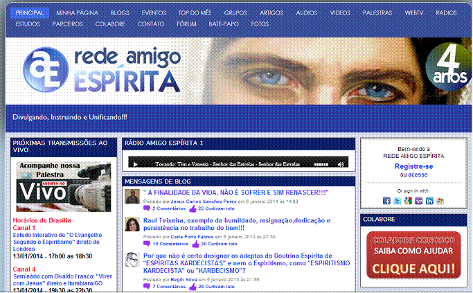Screen dimensions: 473x293
Task: Open the FOTOS menu item
Action: tap(260, 24)
